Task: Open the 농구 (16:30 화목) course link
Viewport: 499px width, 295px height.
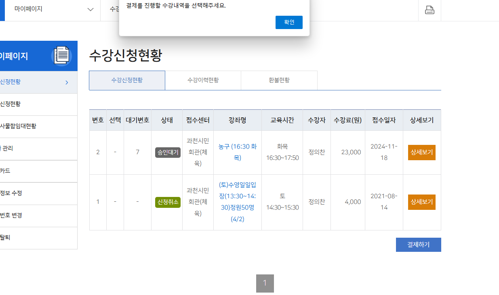Action: tap(238, 152)
